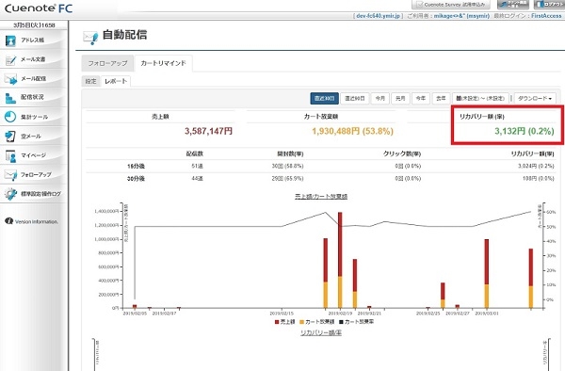Screen dimensions: 565x371
Task: Click the Version Information link text
Action: click(37, 221)
